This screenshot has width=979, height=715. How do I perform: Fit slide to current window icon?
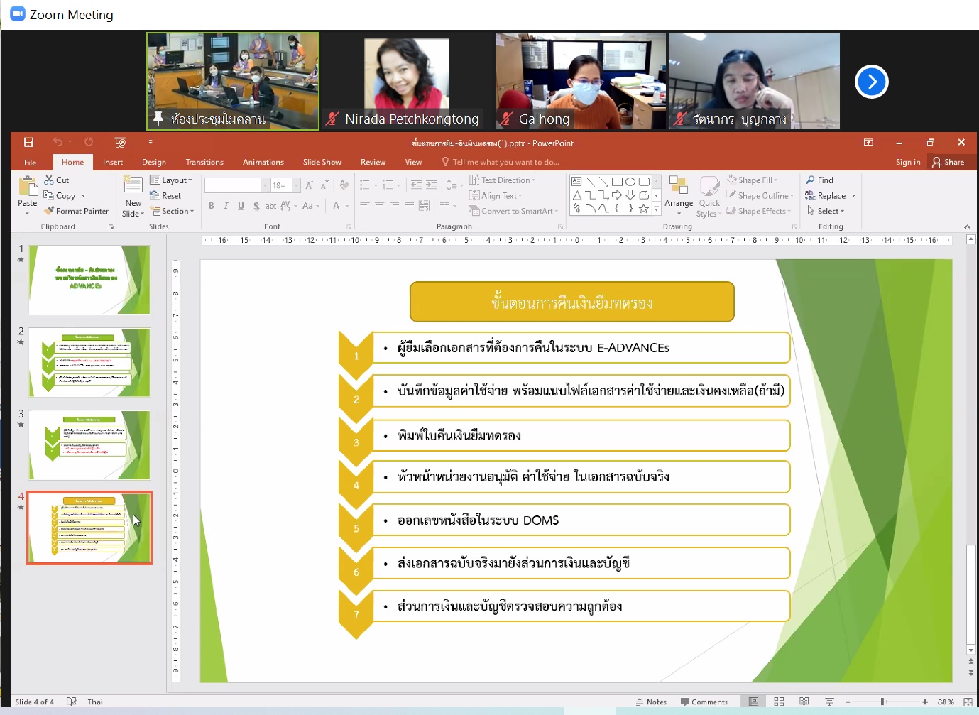tap(967, 702)
